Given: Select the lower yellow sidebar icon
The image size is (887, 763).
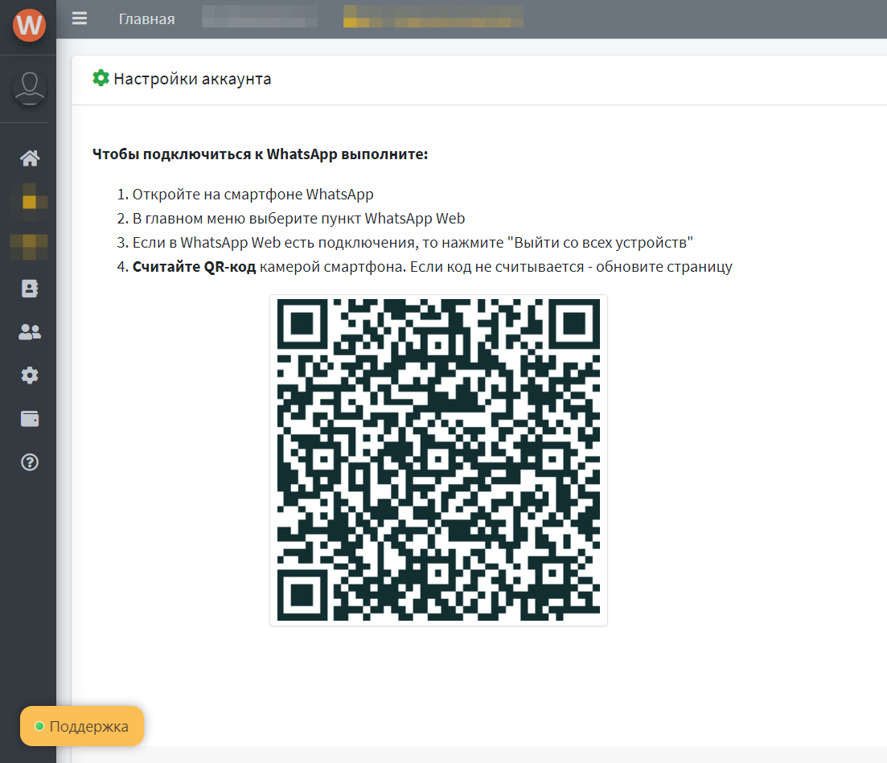Looking at the screenshot, I should click(x=29, y=245).
